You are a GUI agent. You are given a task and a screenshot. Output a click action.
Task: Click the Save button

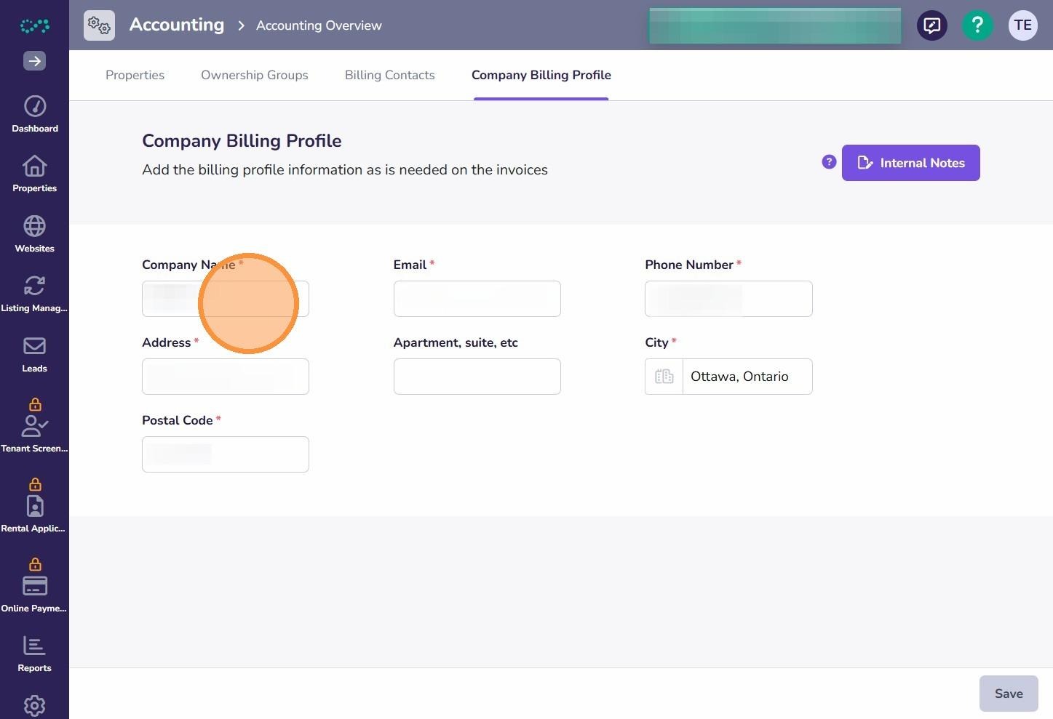coord(1009,694)
